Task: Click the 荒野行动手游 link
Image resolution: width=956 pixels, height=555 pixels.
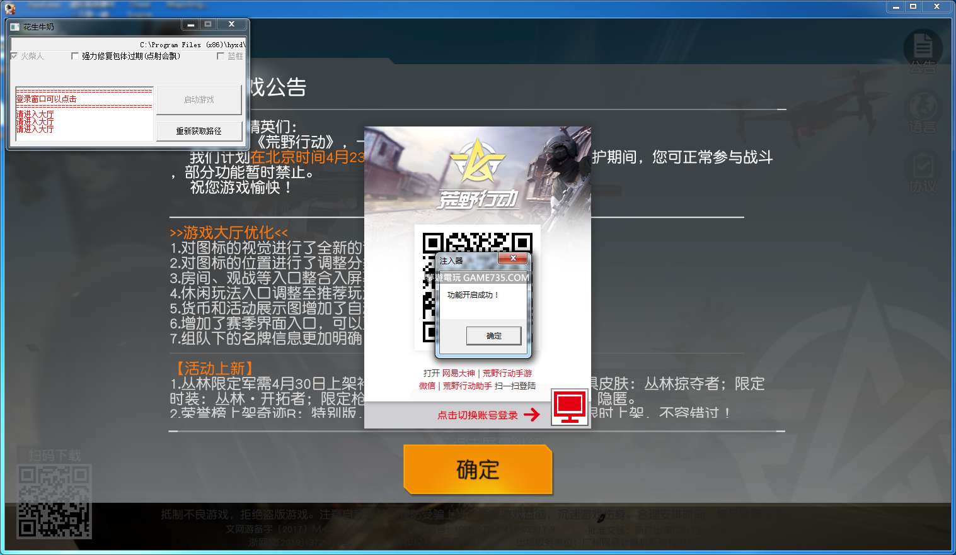Action: tap(507, 373)
